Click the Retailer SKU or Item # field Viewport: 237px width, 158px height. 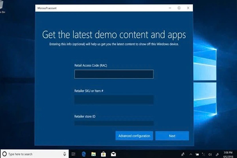114,100
